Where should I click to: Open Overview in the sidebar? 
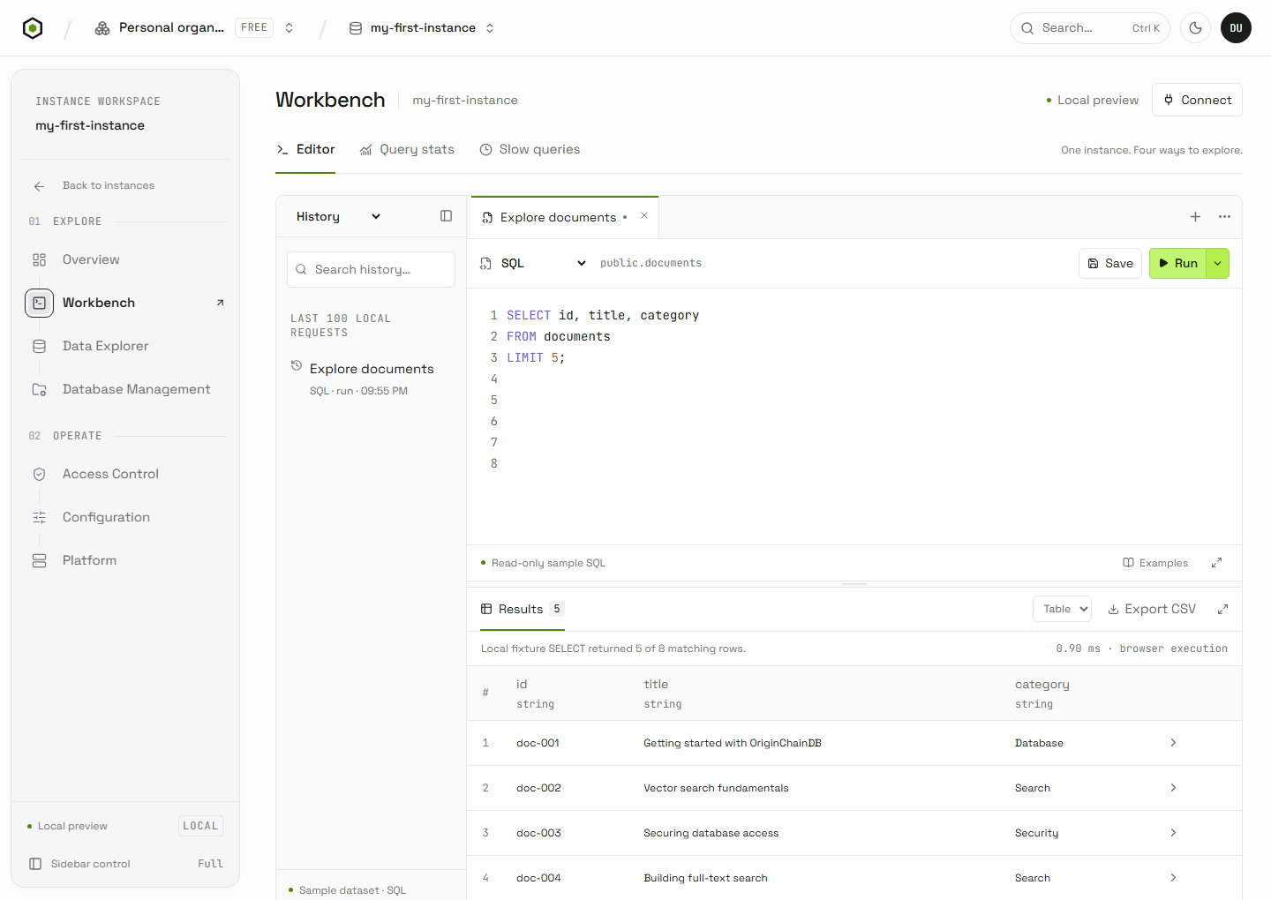[x=91, y=259]
